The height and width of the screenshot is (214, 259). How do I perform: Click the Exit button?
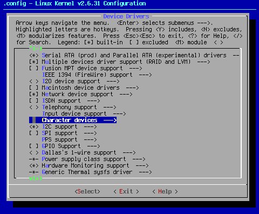click(126, 191)
